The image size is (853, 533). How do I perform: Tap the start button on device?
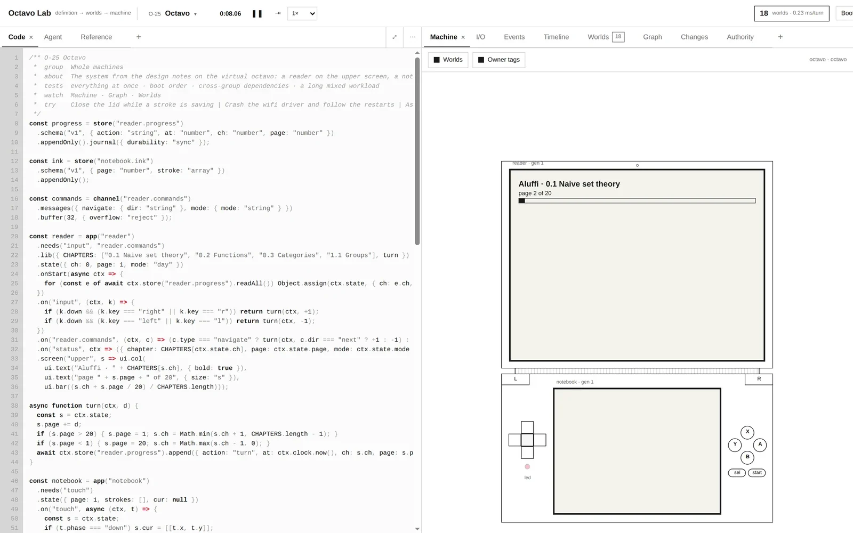757,473
